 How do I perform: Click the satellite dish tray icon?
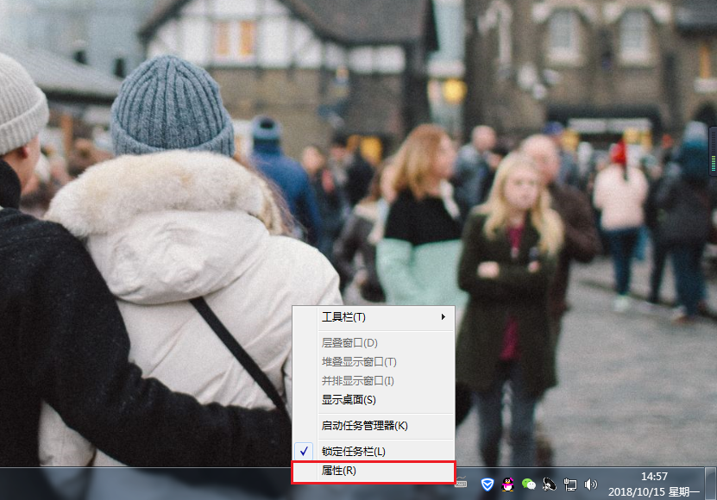(550, 484)
